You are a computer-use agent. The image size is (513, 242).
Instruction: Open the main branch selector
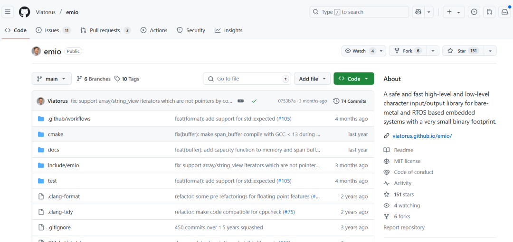click(x=51, y=79)
